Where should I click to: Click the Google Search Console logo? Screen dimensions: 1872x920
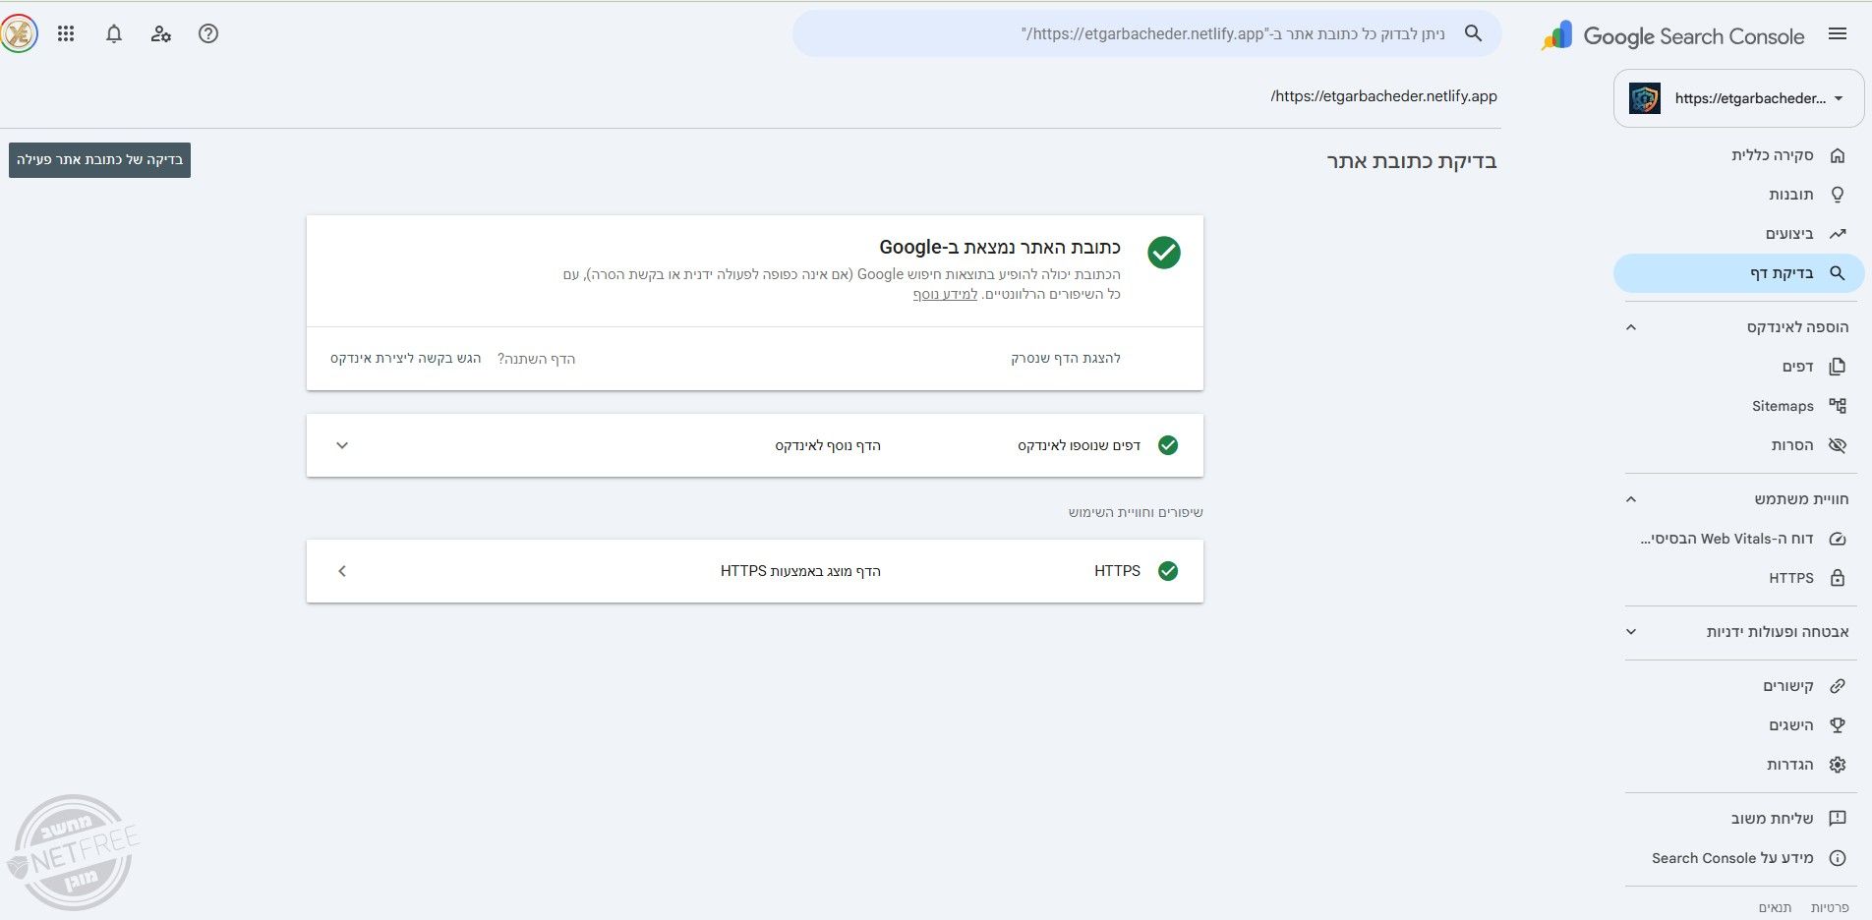[1673, 36]
